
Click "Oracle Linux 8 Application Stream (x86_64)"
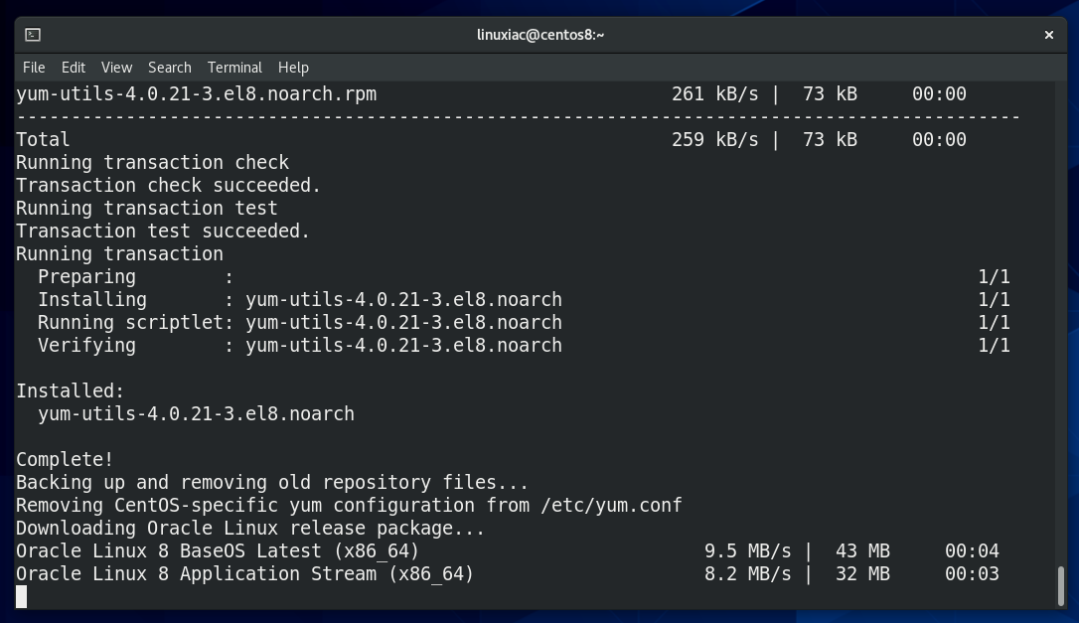pos(245,574)
